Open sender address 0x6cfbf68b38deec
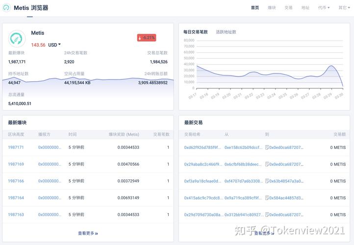The image size is (354, 245). point(243,164)
